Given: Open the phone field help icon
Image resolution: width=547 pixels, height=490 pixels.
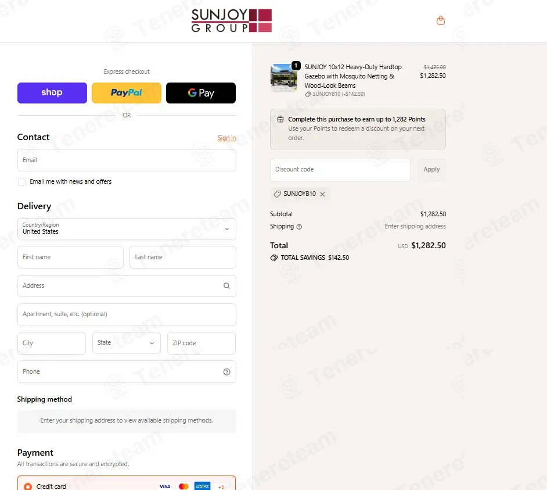Looking at the screenshot, I should tap(226, 371).
